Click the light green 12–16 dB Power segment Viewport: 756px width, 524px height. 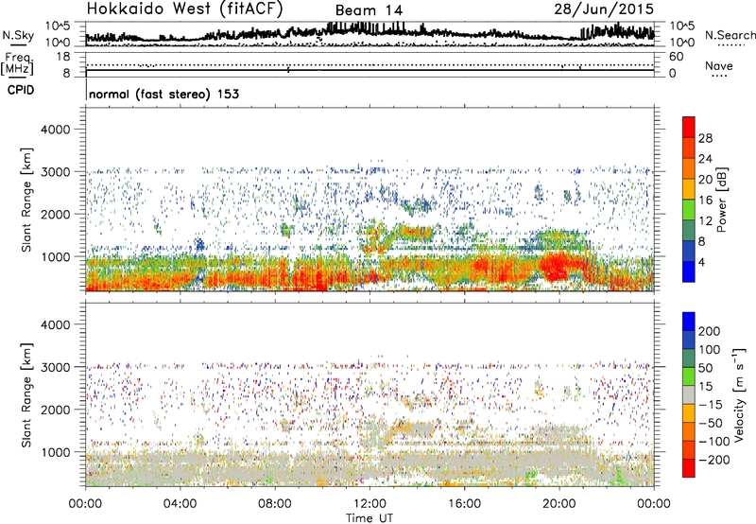tap(689, 210)
